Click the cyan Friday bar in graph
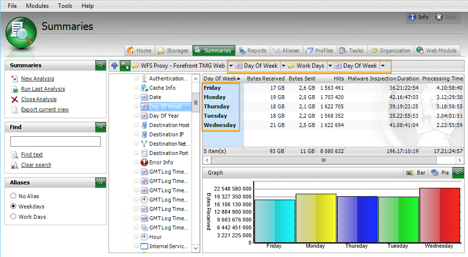The image size is (468, 257). [275, 221]
